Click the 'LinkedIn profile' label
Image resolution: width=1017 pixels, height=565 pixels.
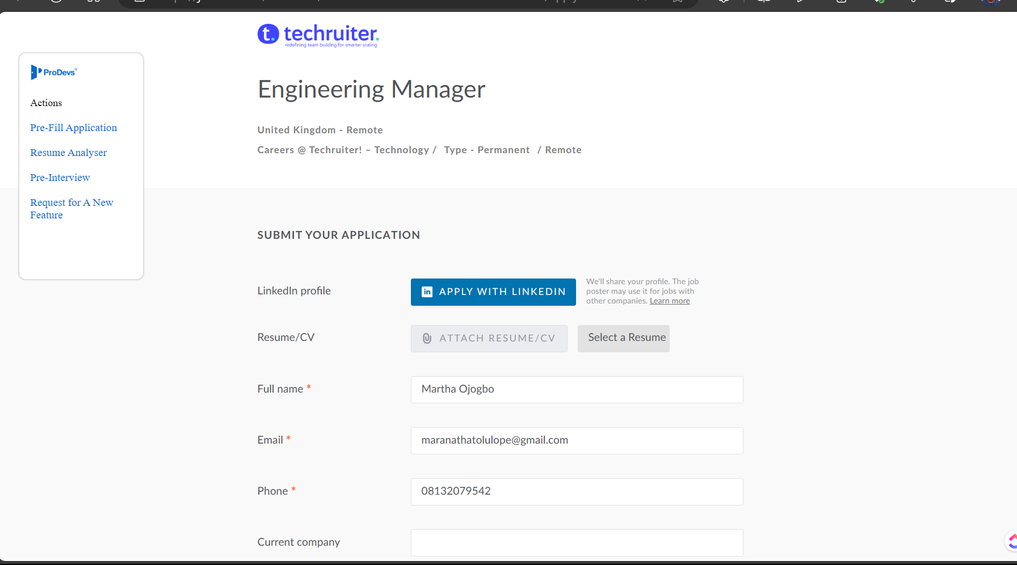[294, 291]
